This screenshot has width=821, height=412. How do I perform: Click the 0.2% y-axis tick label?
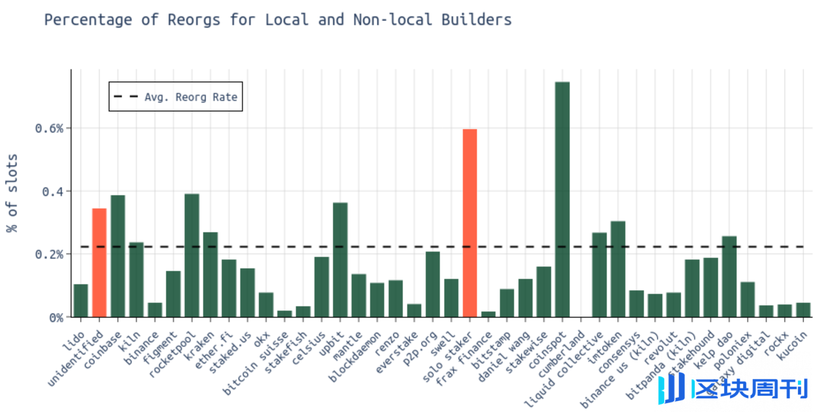49,254
